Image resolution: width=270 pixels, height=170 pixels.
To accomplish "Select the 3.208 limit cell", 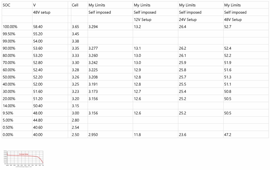I will tap(110, 77).
